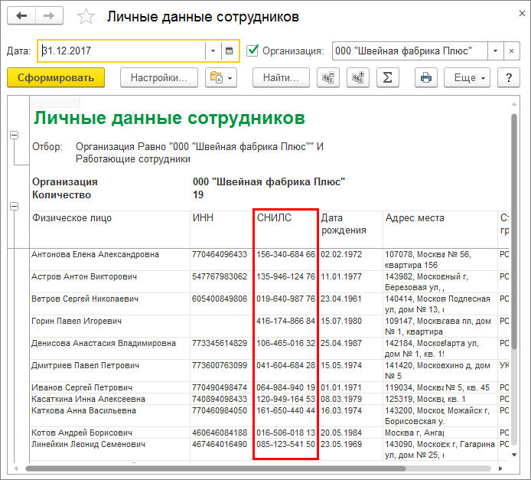Screen dimensions: 531x480
Task: Open the report variants folder button
Action: (221, 78)
